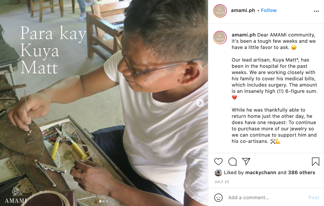This screenshot has height=206, width=324.
Task: Open the three-dot more options menu
Action: pos(316,11)
